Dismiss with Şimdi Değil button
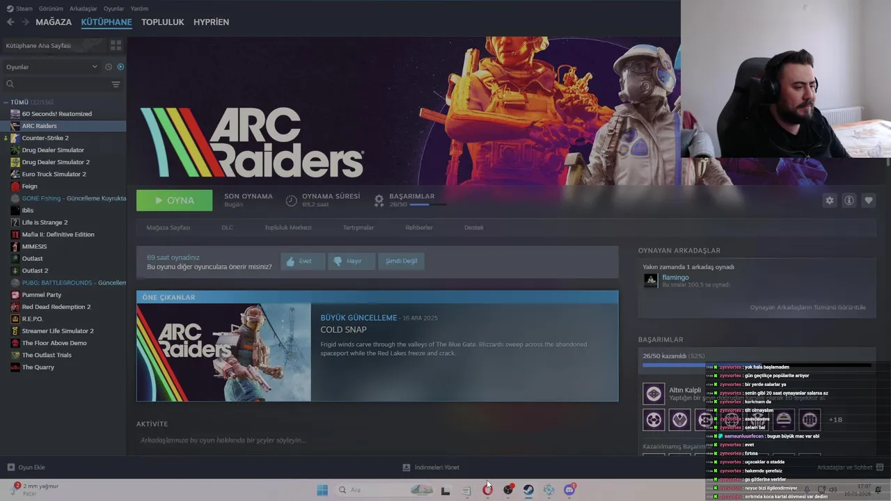Image resolution: width=891 pixels, height=501 pixels. 402,261
